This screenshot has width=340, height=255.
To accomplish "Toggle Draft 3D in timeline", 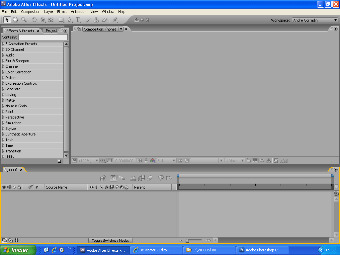I will [122, 178].
